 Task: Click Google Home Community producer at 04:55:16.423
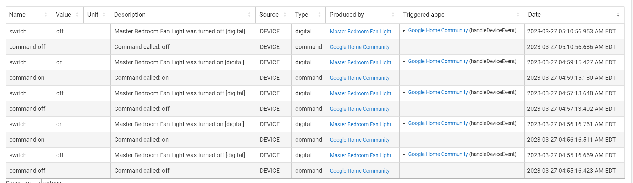359,171
